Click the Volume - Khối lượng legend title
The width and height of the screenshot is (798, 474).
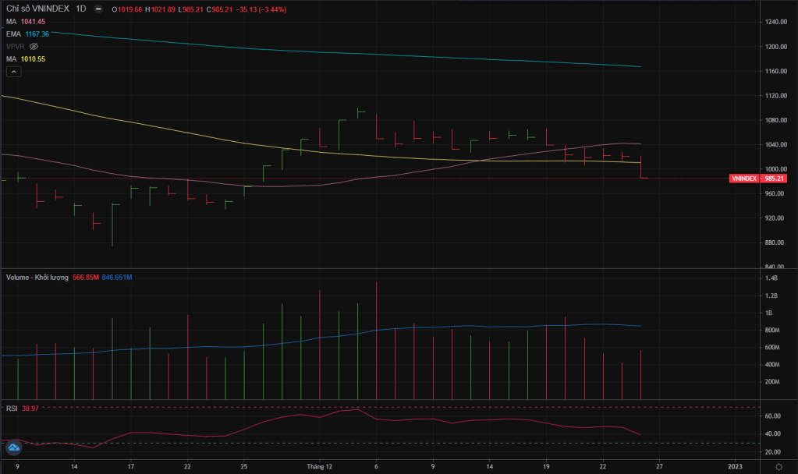pos(37,277)
